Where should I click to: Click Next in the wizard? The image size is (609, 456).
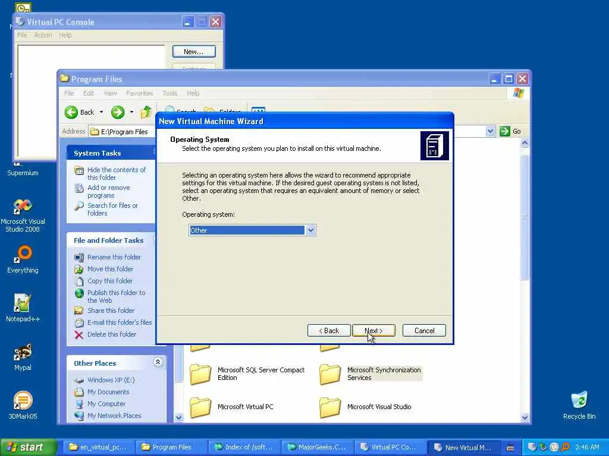click(373, 330)
